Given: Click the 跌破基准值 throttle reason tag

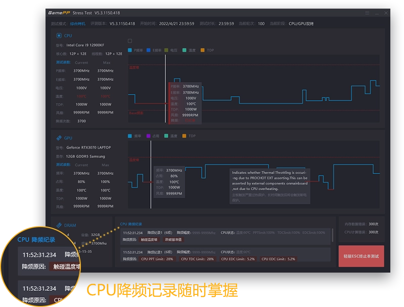Looking at the screenshot, I should 173,240.
